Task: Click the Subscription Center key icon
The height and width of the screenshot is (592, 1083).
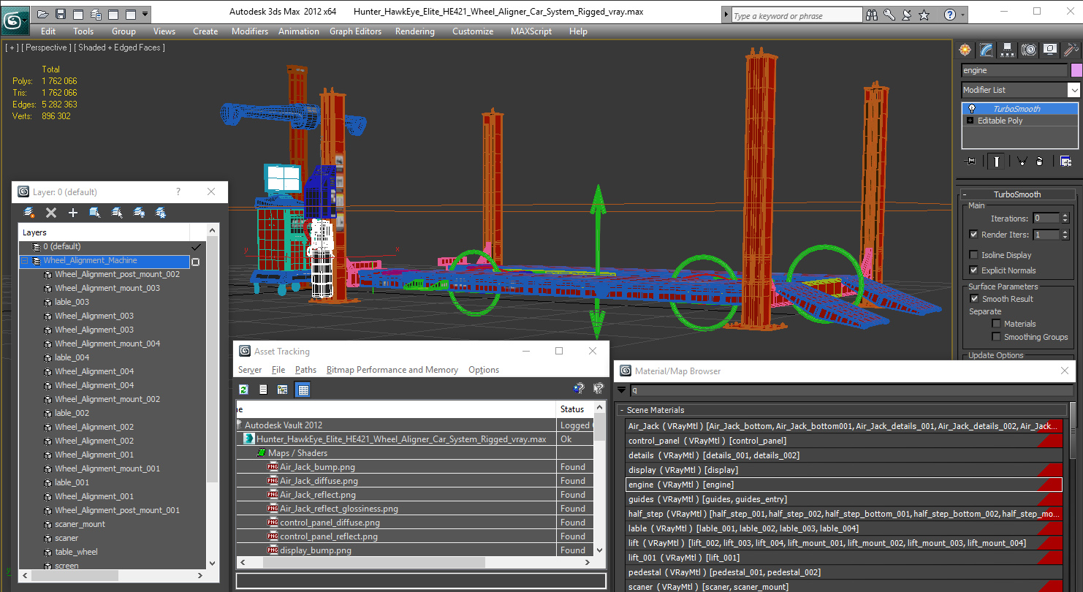Action: 889,15
